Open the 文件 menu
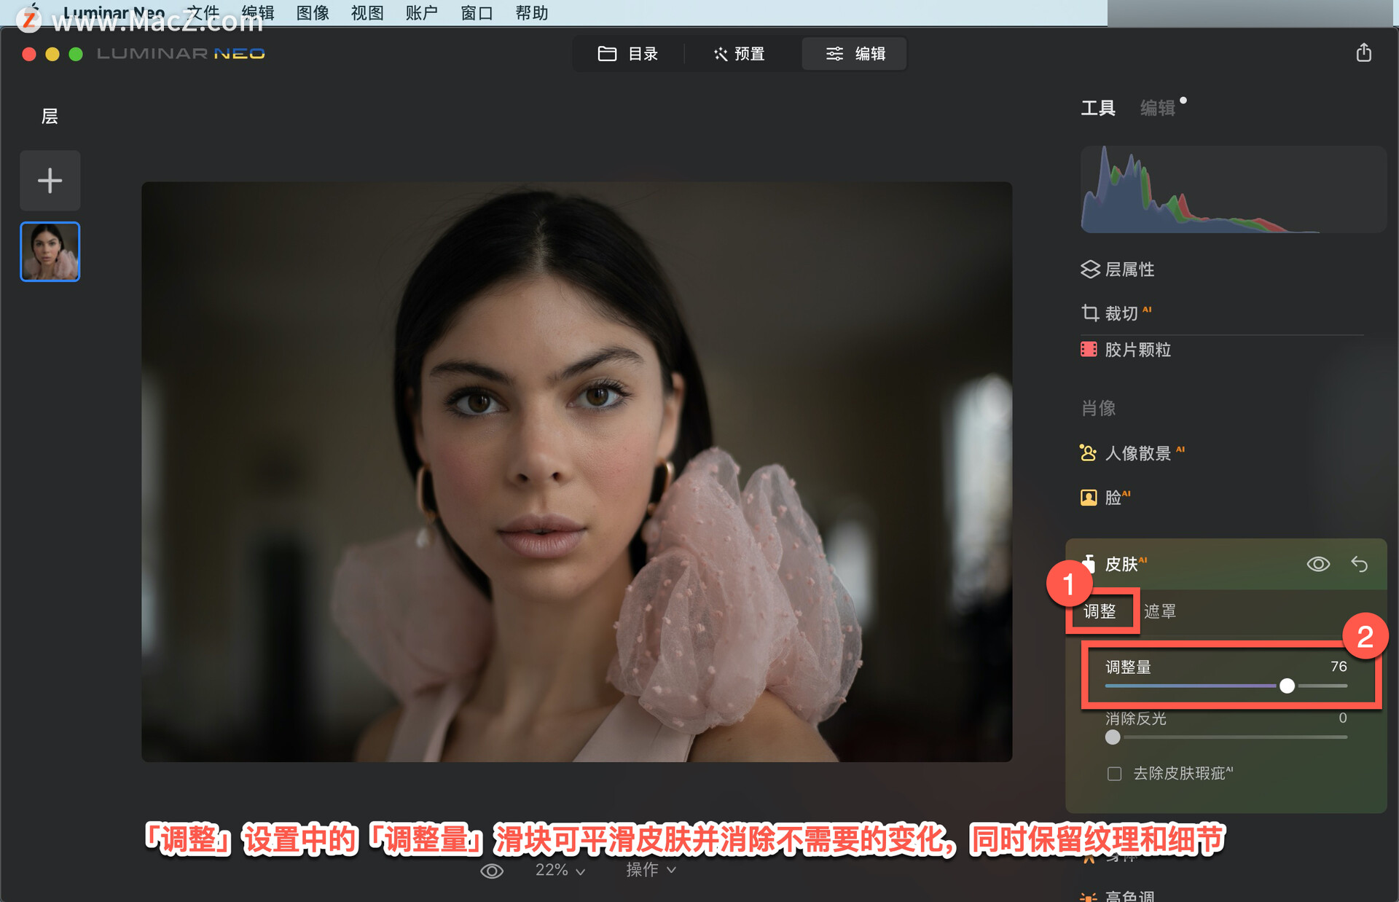Viewport: 1399px width, 902px height. click(203, 13)
